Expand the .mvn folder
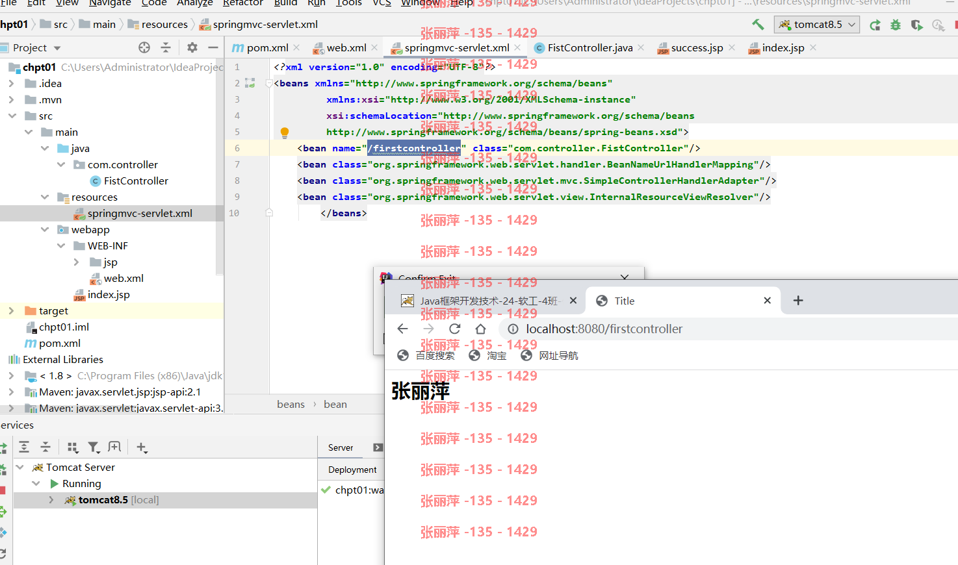Image resolution: width=958 pixels, height=565 pixels. 11,99
